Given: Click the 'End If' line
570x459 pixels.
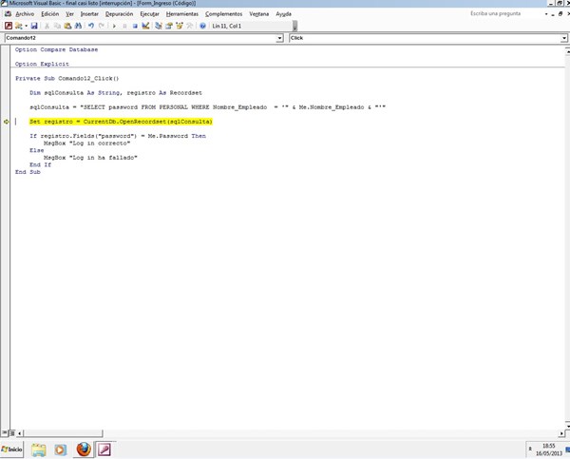Looking at the screenshot, I should coord(40,164).
